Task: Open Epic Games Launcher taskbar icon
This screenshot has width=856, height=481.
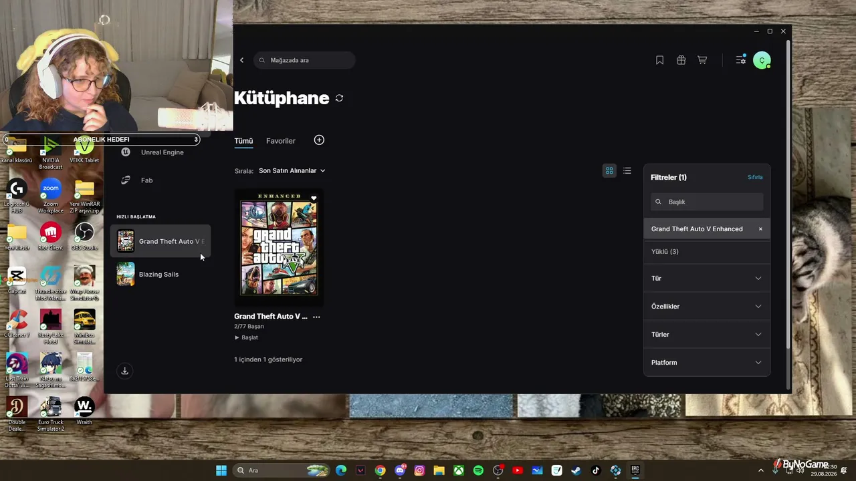Action: 635,470
